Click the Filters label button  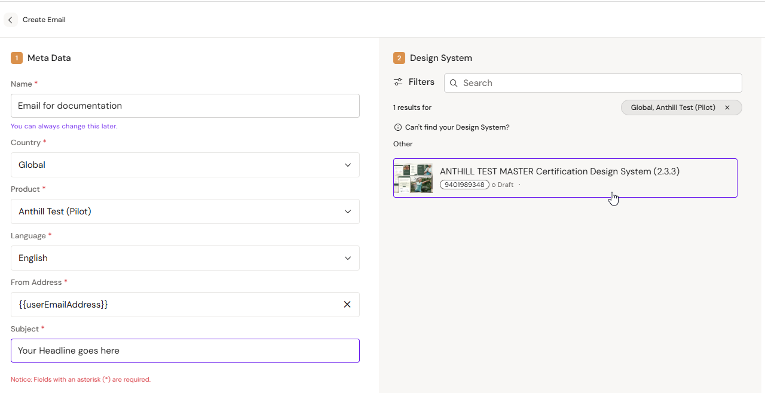pyautogui.click(x=421, y=82)
